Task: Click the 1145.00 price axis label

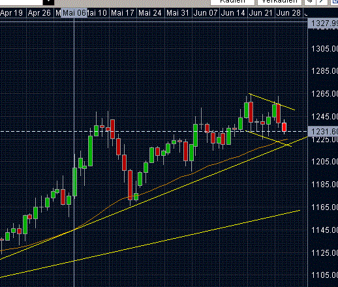Action: tap(324, 230)
